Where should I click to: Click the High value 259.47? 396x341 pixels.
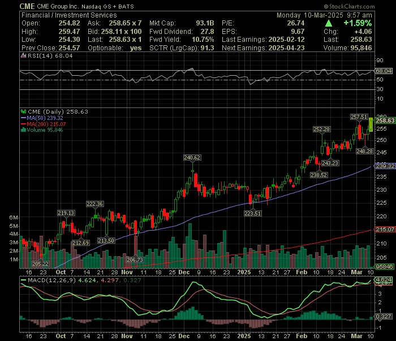point(69,32)
